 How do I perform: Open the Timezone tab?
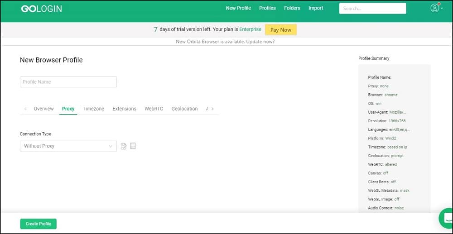tap(93, 109)
